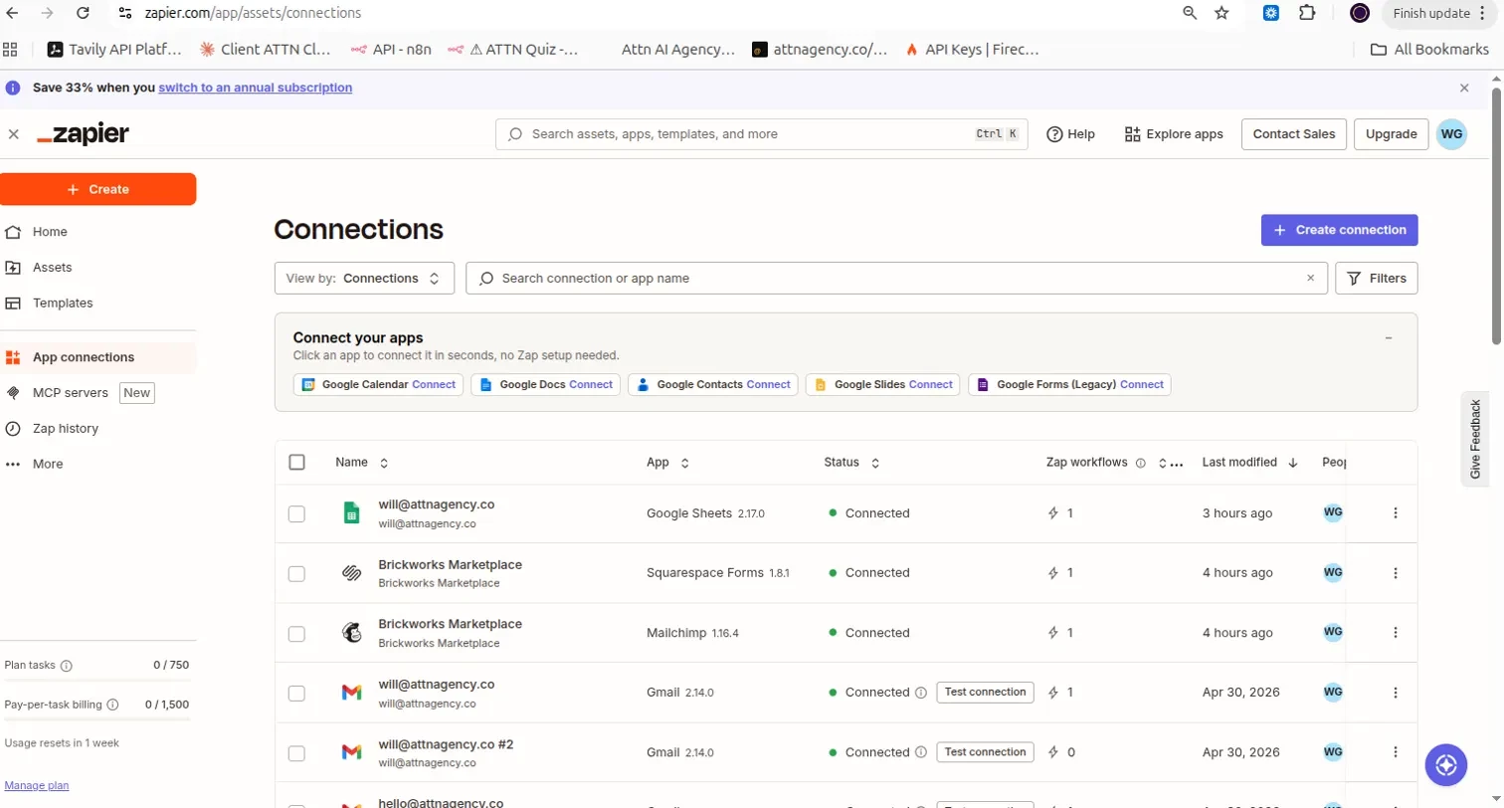Open row menu for Google Sheets connection
1504x808 pixels.
1395,513
